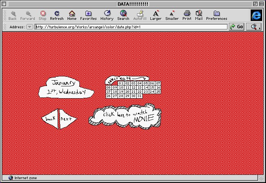
Task: Select date 08 in calendar
Action: click(109, 87)
